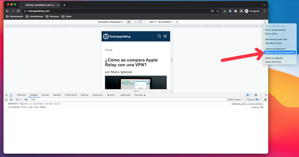This screenshot has width=299, height=157.
Task: Click the viewport bottom-edge height handle
Action: point(136,91)
